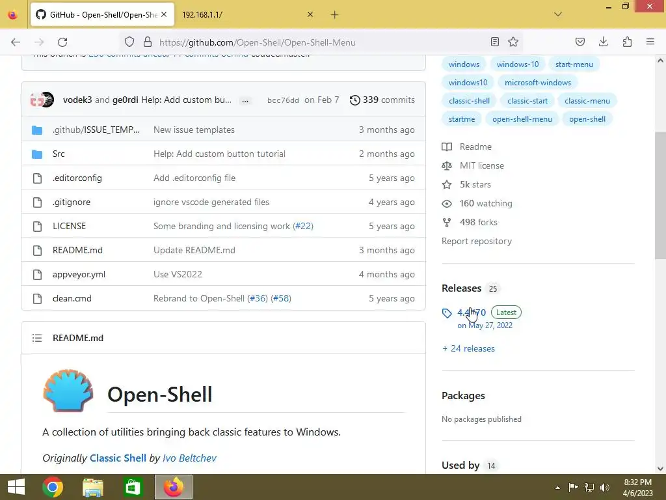The height and width of the screenshot is (500, 666).
Task: Open the Windows Start button
Action: [x=16, y=487]
